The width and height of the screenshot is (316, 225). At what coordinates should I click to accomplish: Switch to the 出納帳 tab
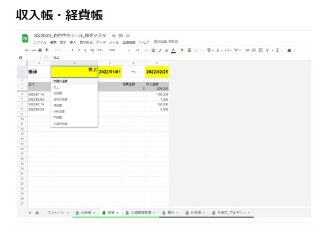85,213
